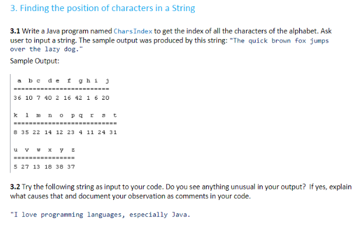Click the index value 31 under t
360x228 pixels.
(113, 132)
